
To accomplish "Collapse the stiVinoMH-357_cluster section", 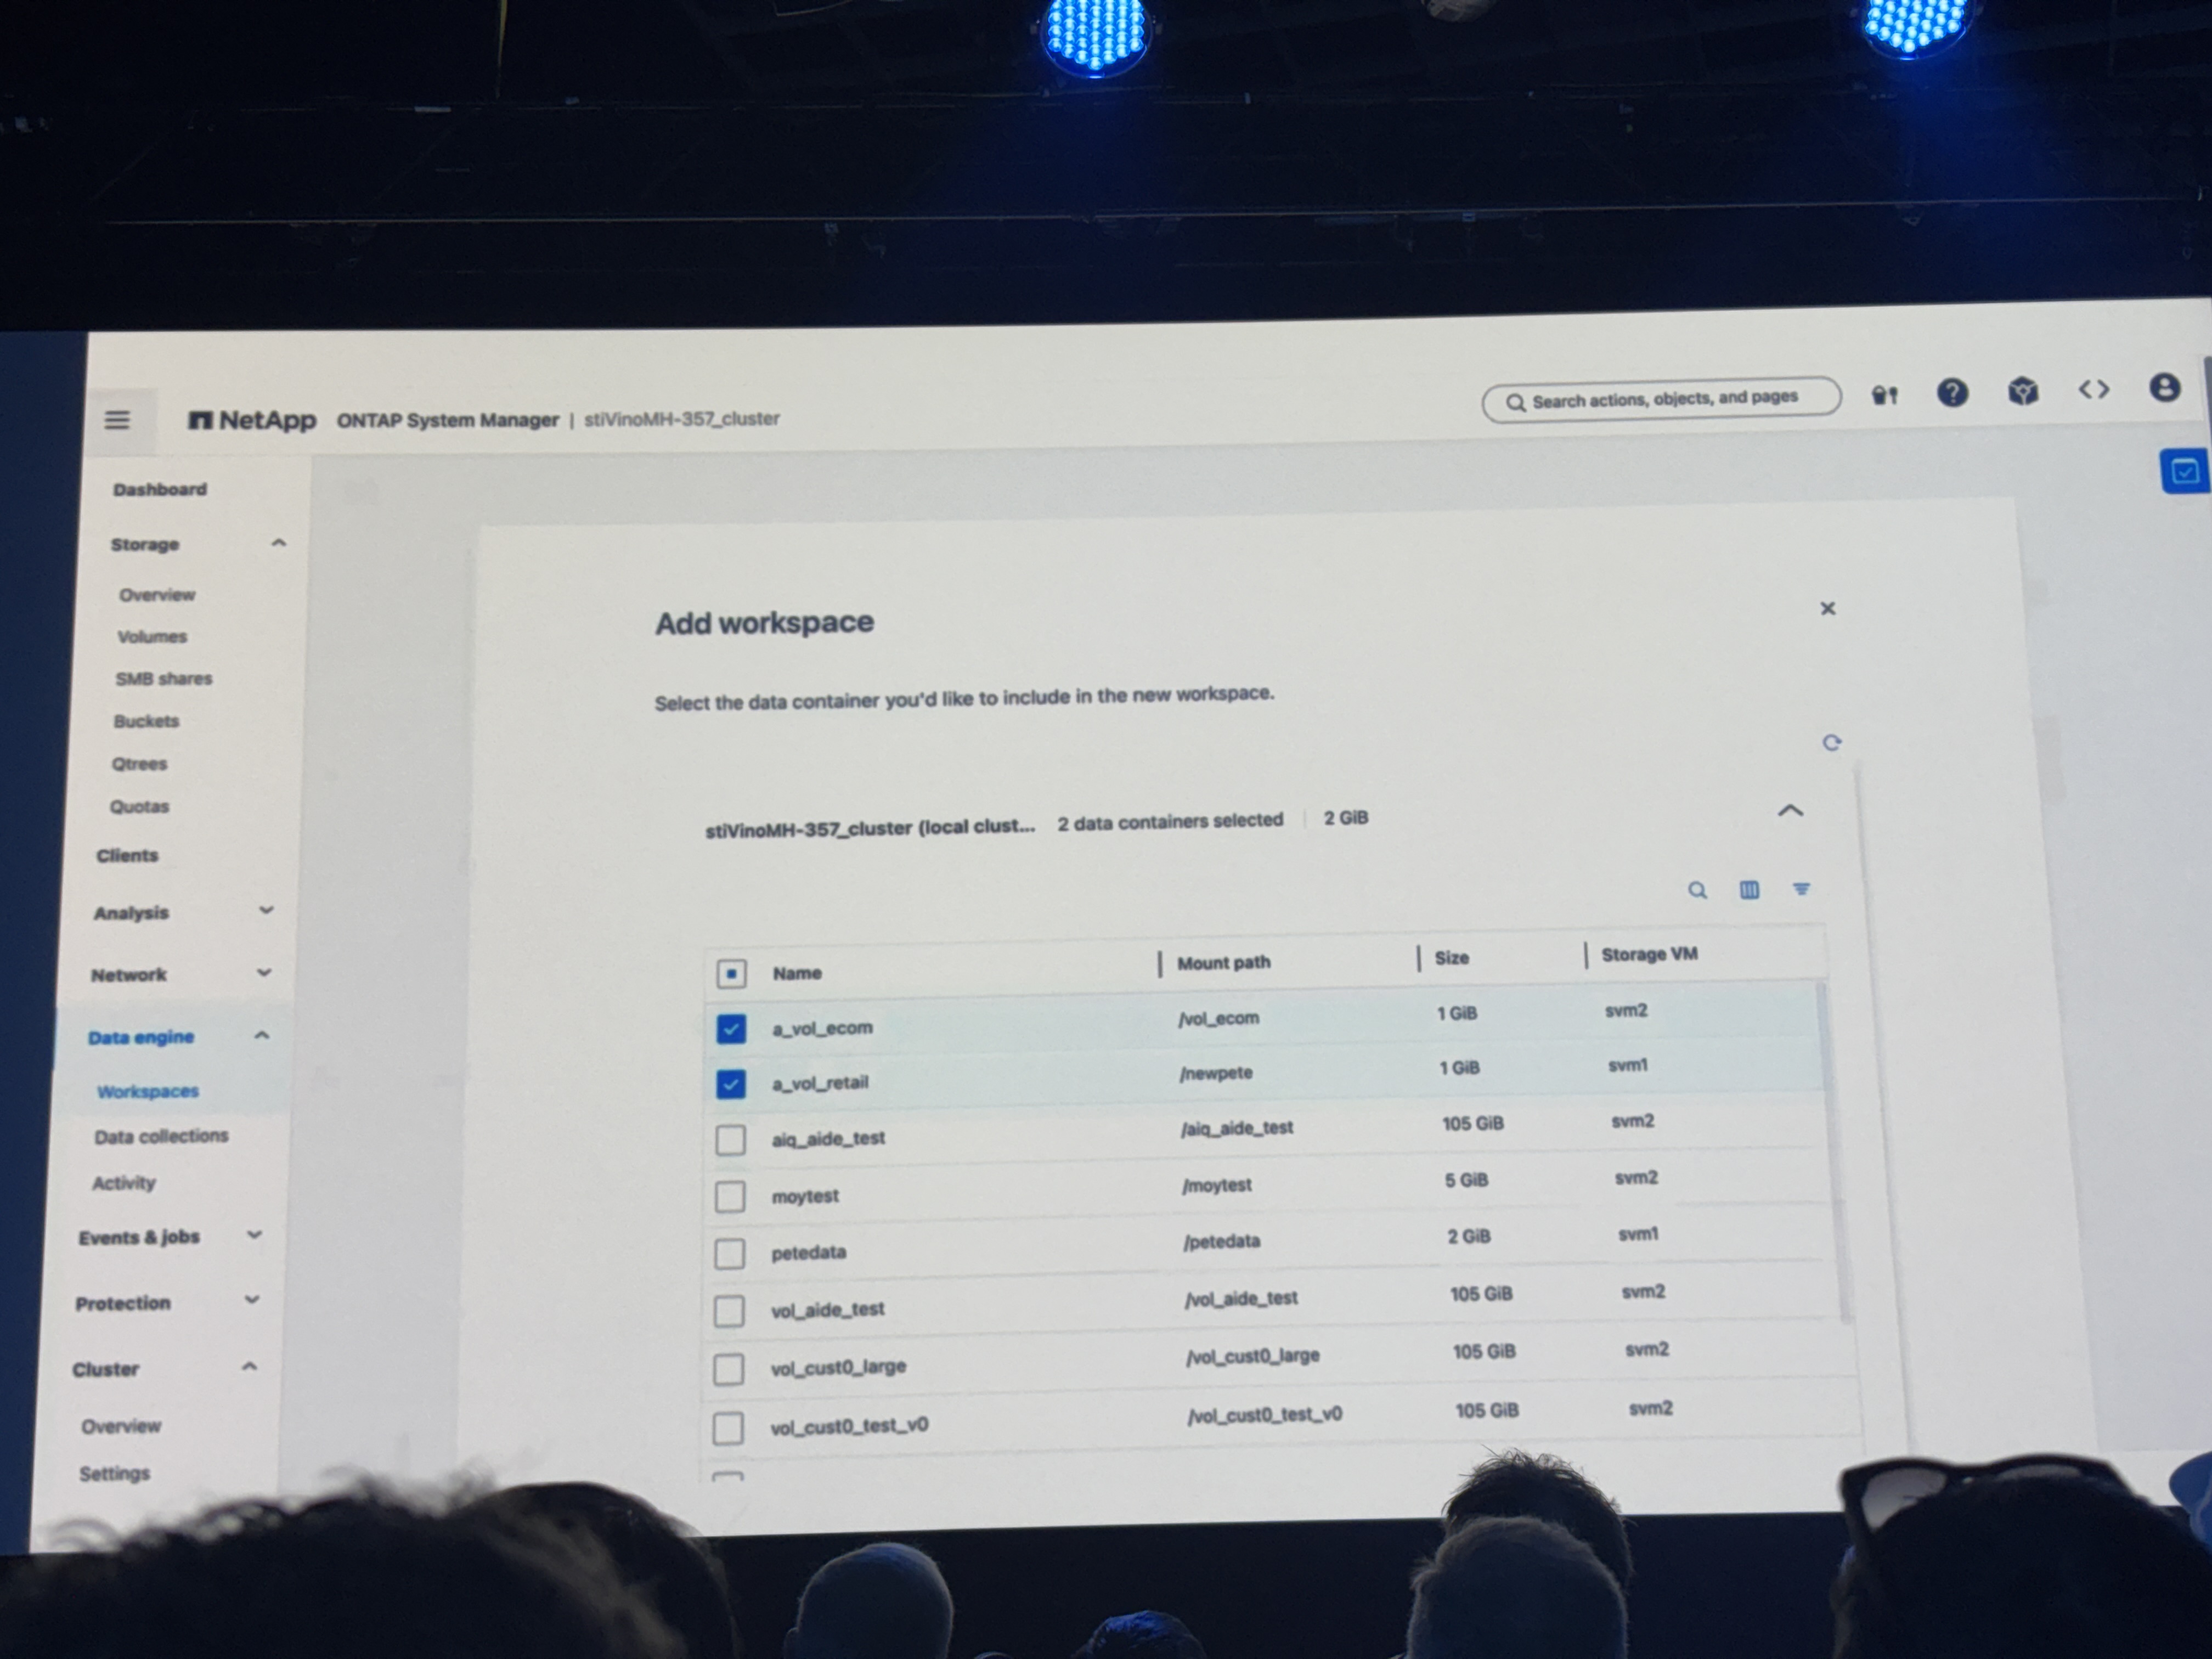I will (1790, 811).
